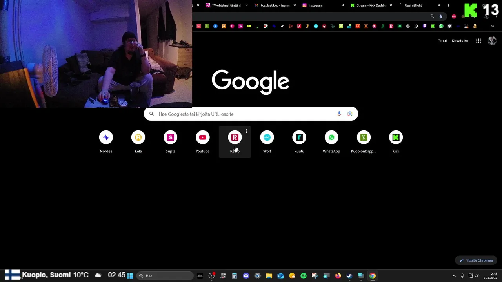Open File Explorer from the taskbar
Screen dimensions: 502x282
point(269,276)
